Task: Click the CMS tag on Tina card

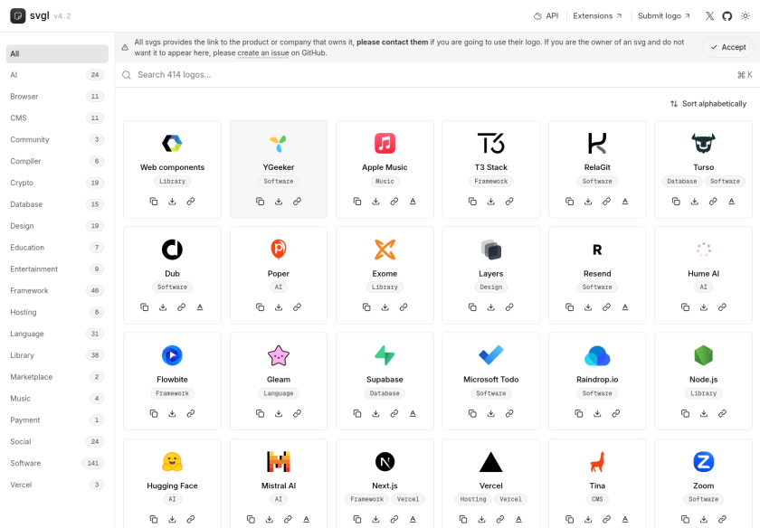Action: tap(597, 499)
